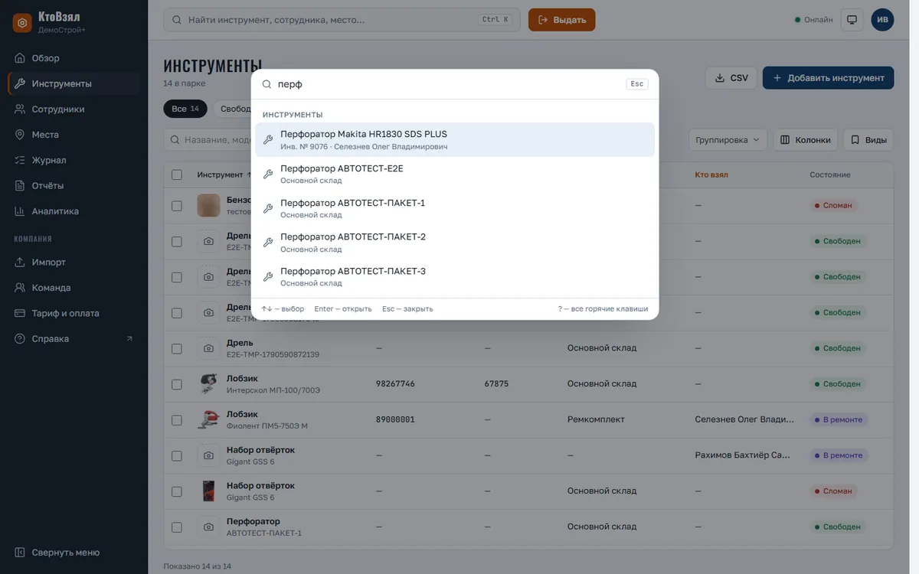Click the Аналитика chart icon
Image resolution: width=919 pixels, height=574 pixels.
[x=20, y=211]
